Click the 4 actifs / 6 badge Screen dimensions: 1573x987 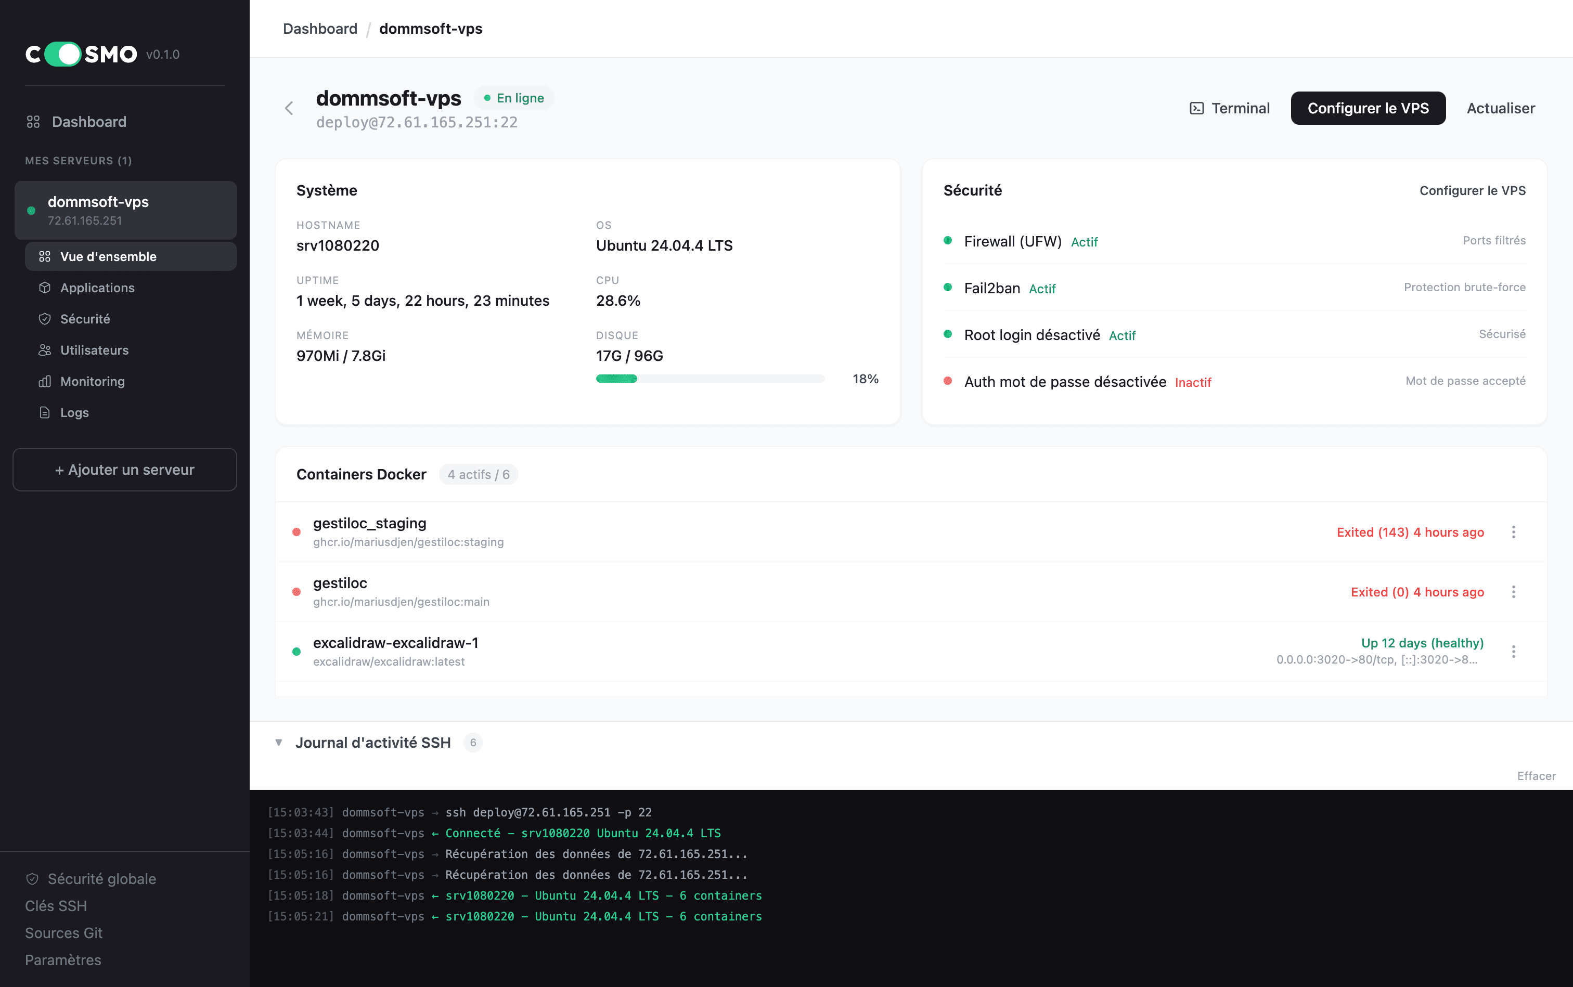click(x=479, y=475)
